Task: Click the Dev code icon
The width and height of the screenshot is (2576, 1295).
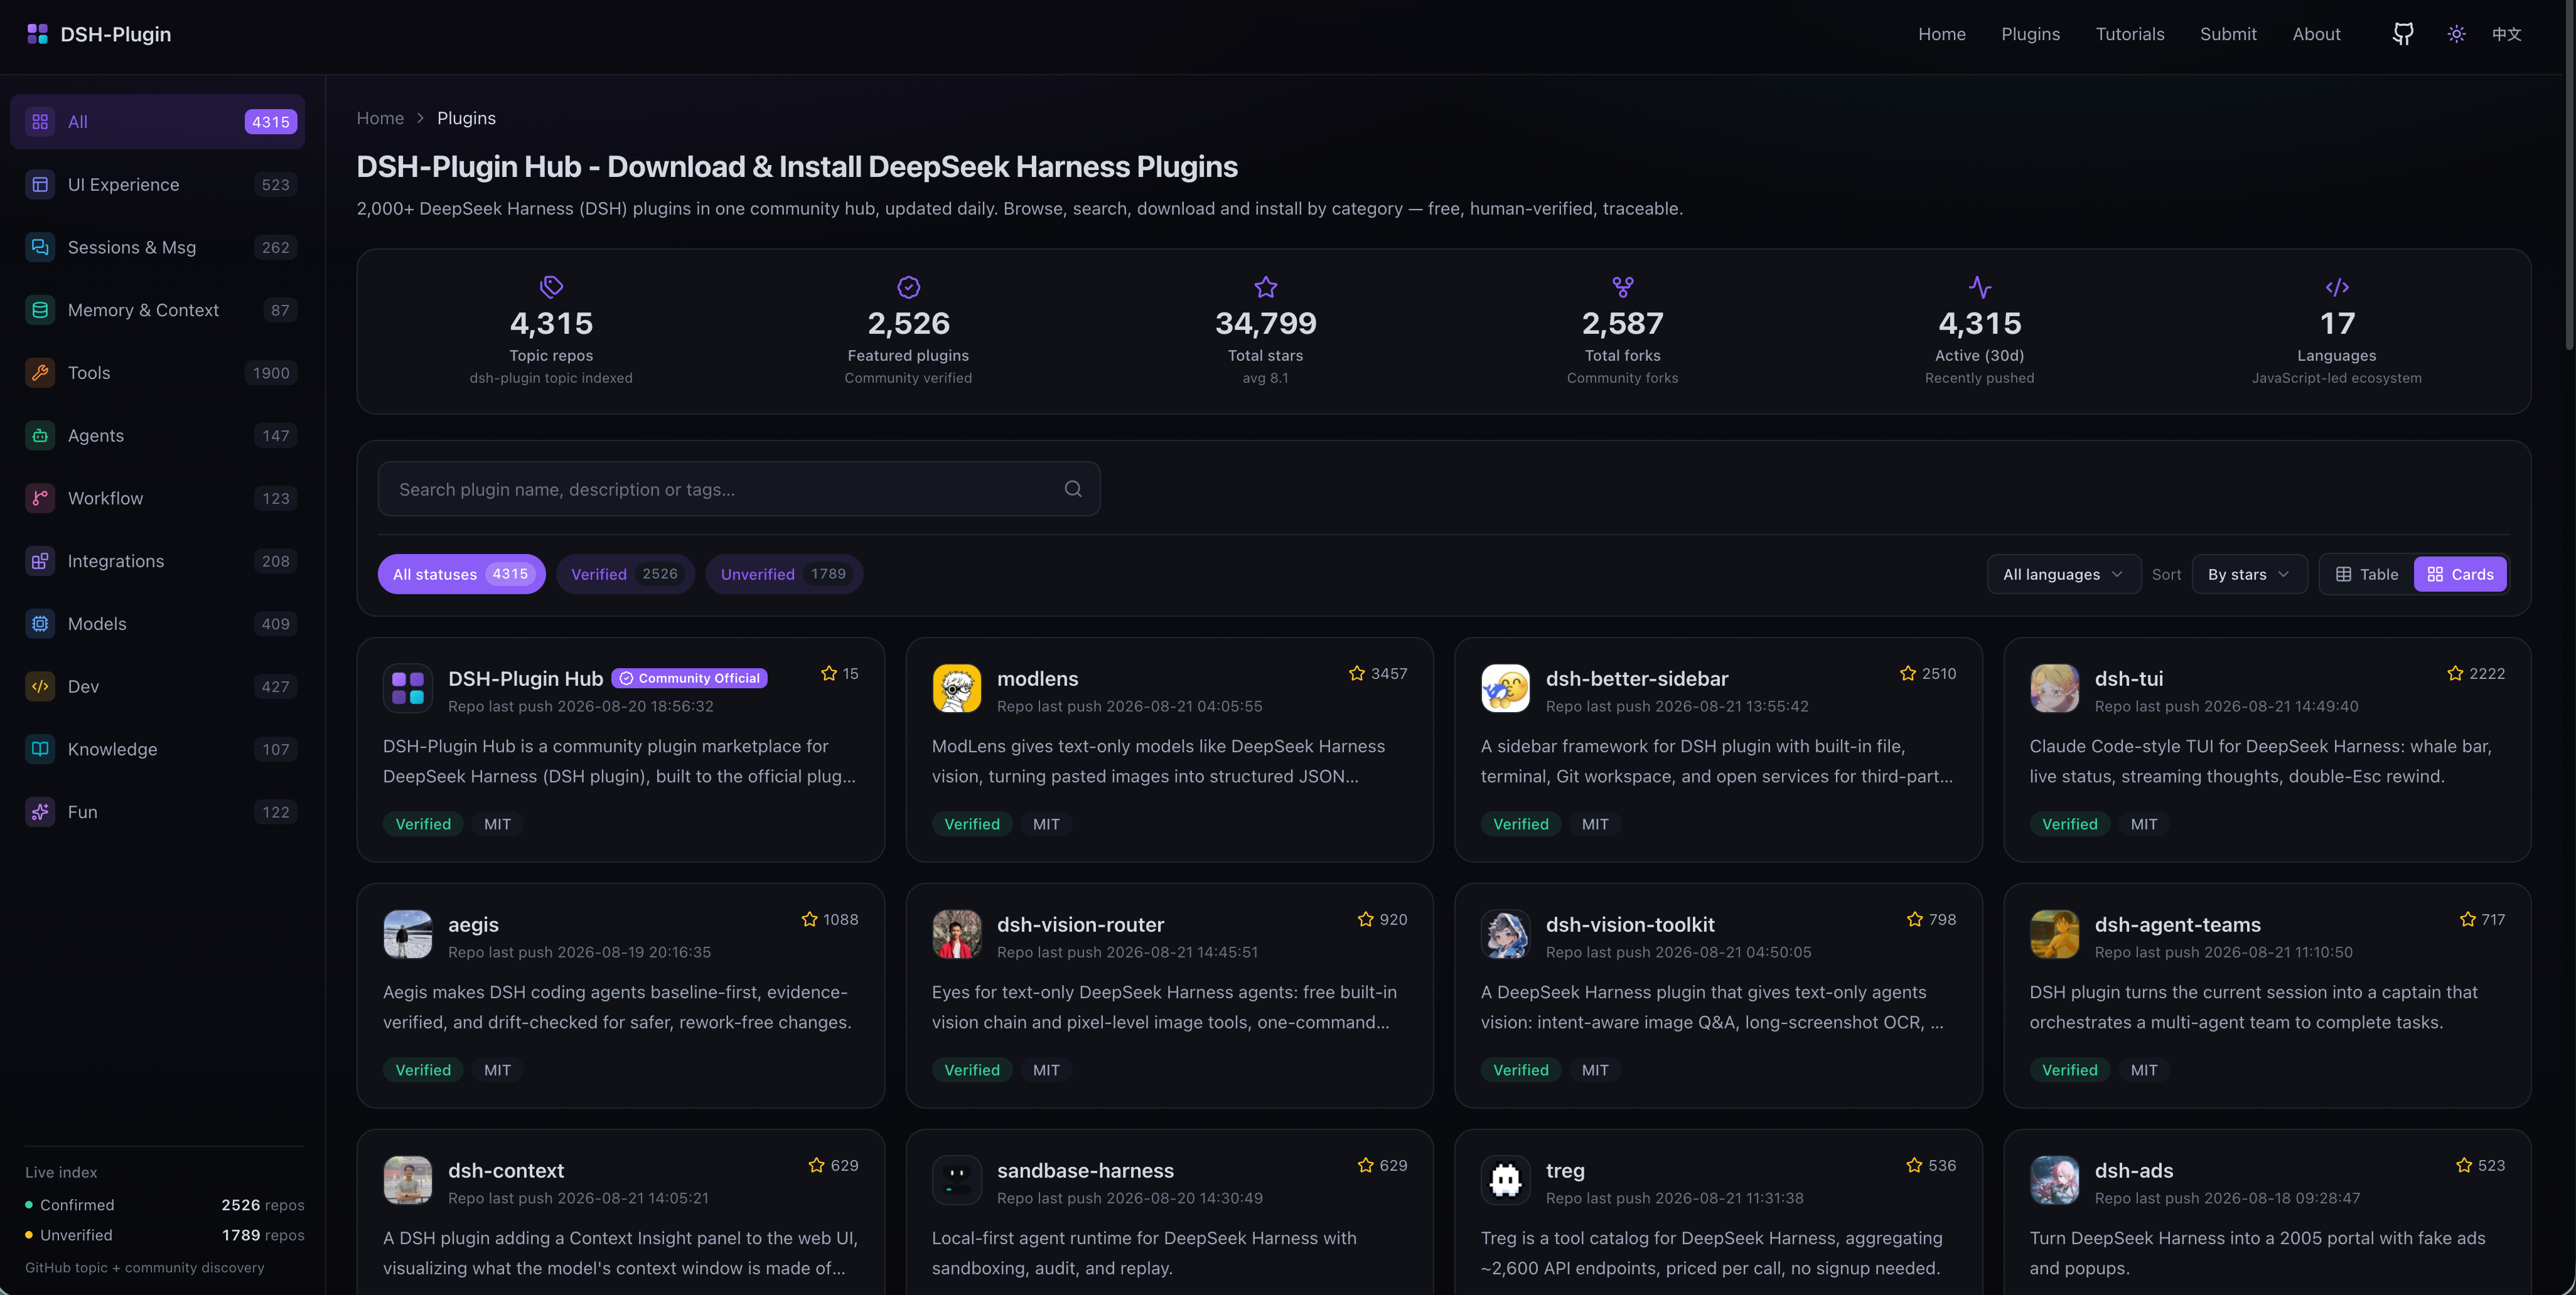Action: pyautogui.click(x=40, y=686)
